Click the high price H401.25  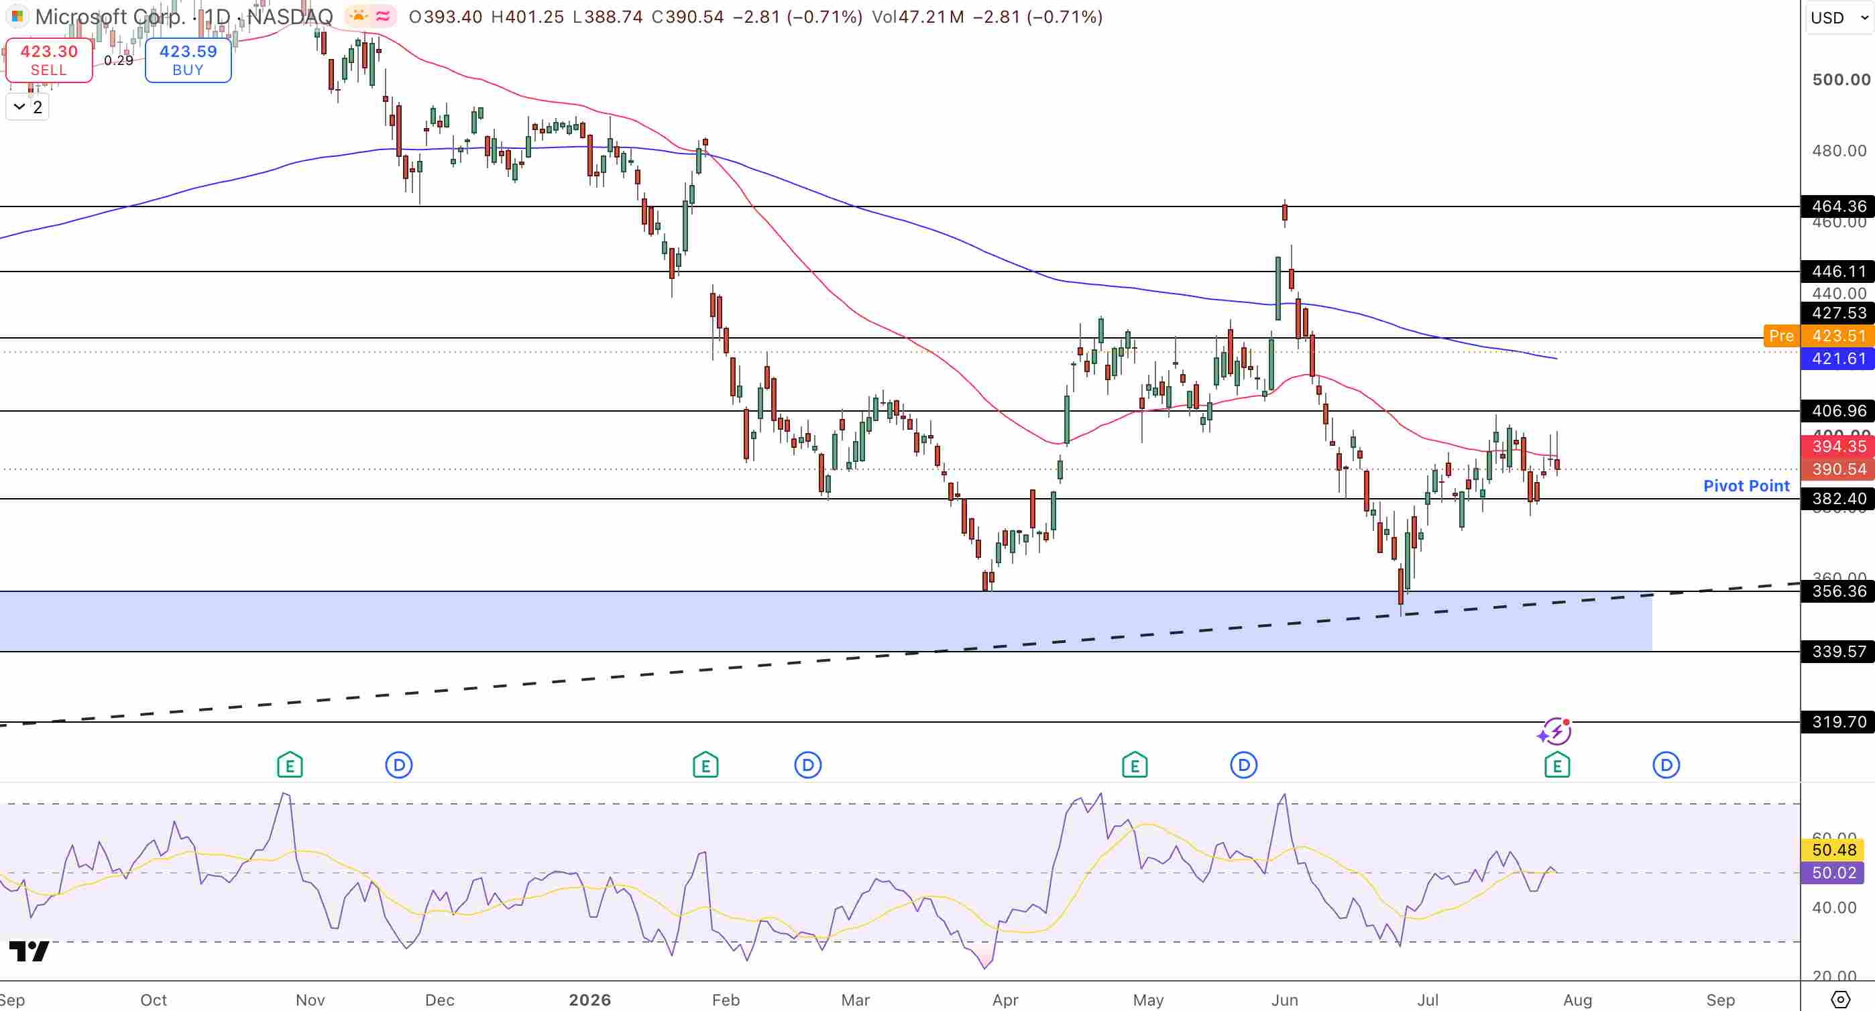point(527,16)
